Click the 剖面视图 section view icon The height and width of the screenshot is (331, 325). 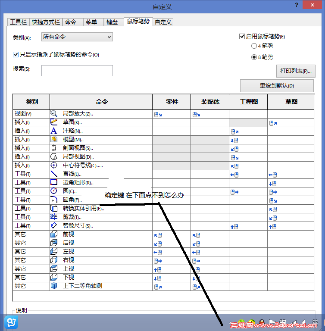[54, 148]
